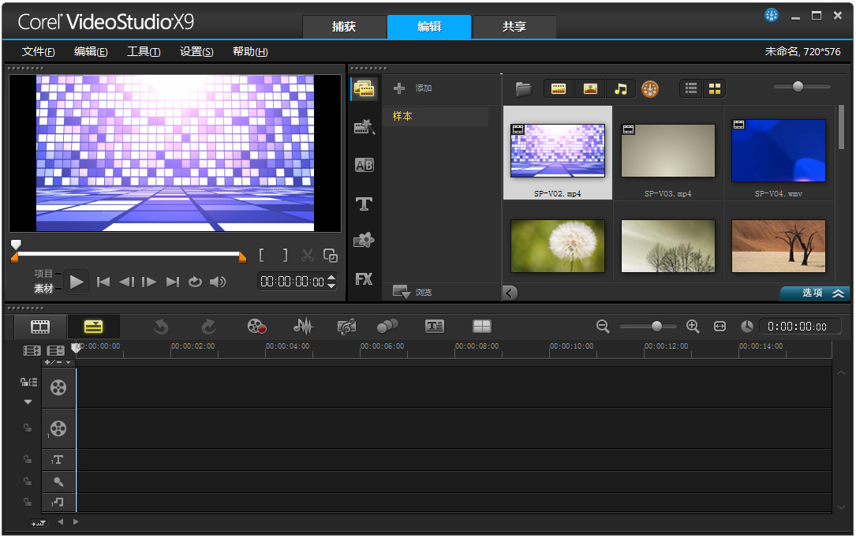Open the Title library (T icon)

click(x=364, y=204)
